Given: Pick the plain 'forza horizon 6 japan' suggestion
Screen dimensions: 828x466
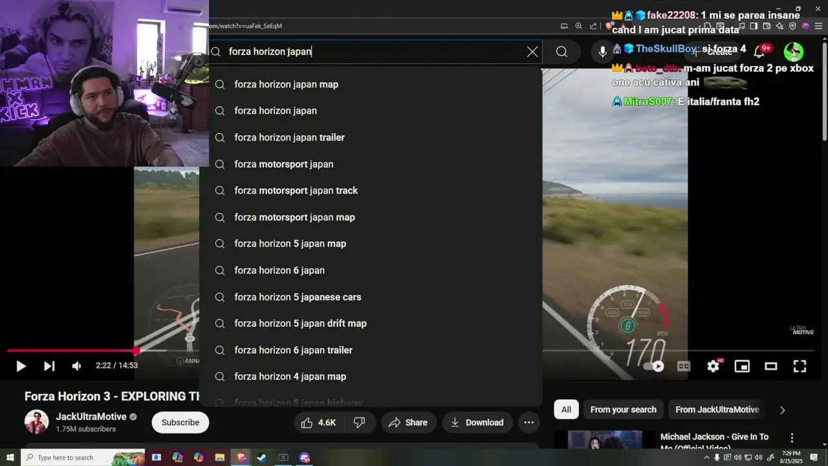Looking at the screenshot, I should [371, 270].
